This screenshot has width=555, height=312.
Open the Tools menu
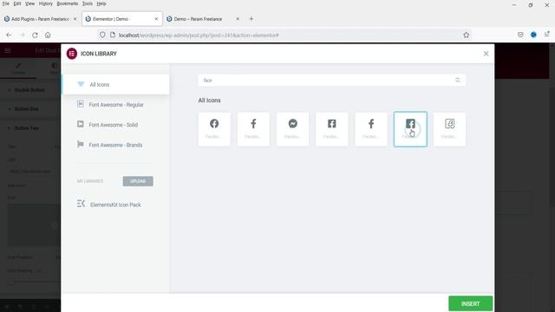coord(88,3)
